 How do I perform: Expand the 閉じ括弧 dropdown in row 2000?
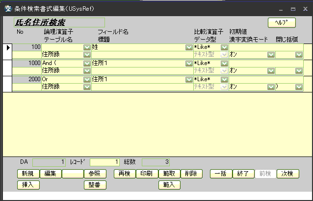pos(299,87)
